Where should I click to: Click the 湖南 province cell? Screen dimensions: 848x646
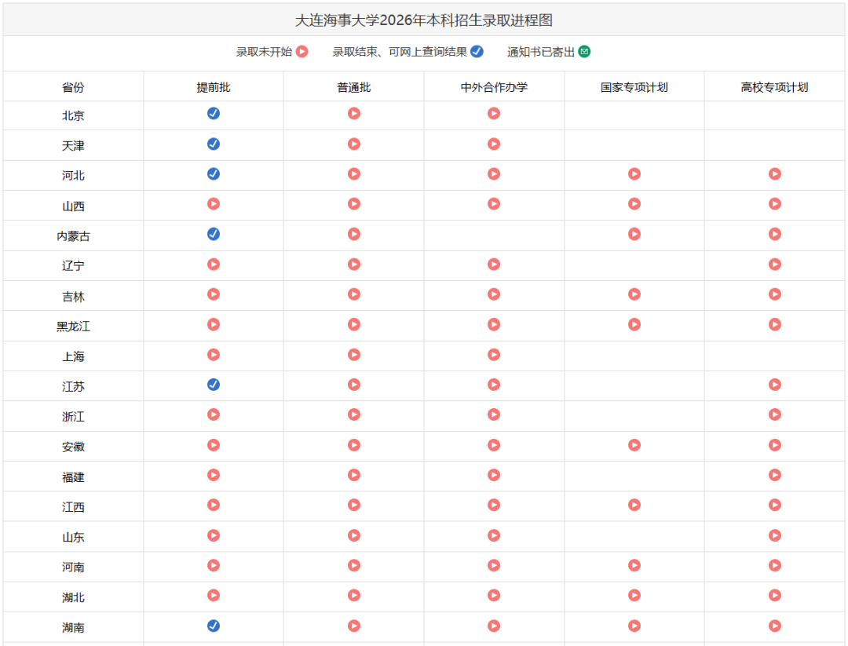(x=73, y=628)
